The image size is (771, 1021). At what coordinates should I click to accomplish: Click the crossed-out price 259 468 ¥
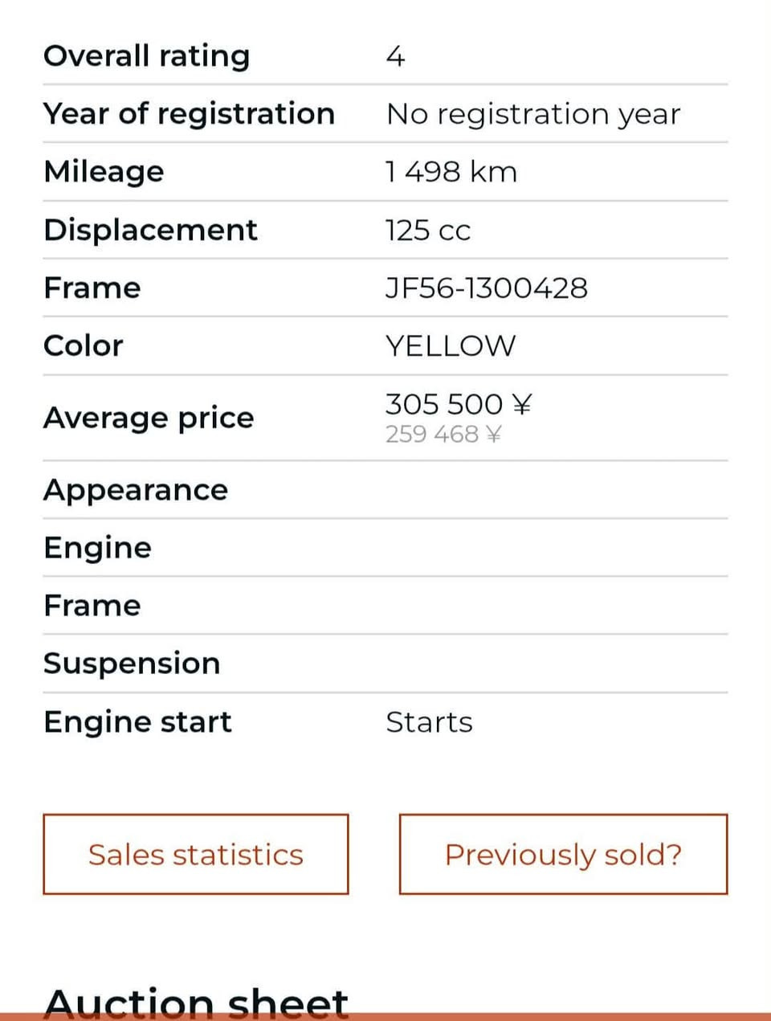click(443, 435)
